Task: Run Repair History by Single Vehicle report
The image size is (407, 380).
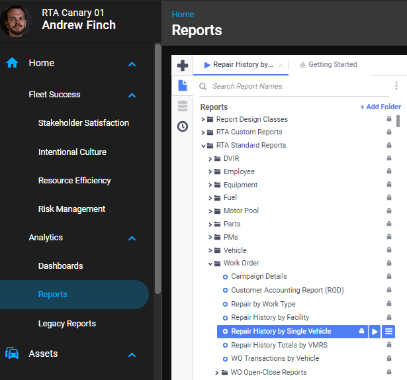Action: click(375, 332)
